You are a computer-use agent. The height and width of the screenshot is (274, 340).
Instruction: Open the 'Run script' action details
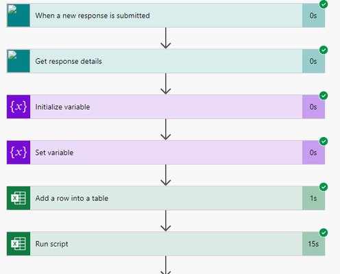[166, 244]
